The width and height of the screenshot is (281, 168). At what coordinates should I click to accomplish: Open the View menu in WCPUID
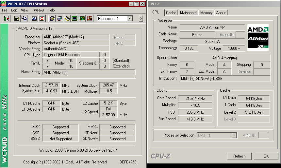click(x=25, y=10)
